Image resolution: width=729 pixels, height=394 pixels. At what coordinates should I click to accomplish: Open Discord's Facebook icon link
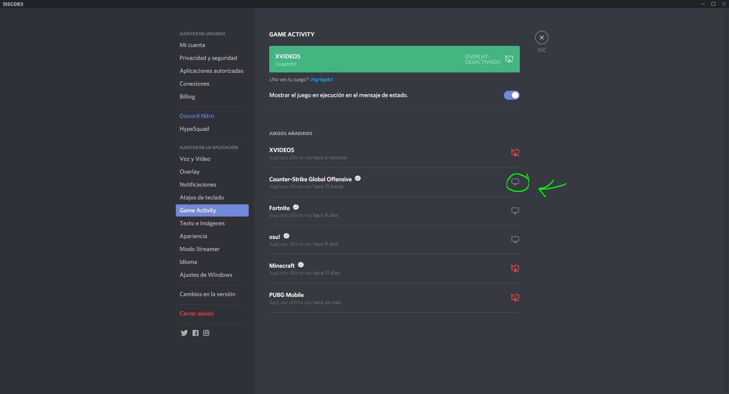pyautogui.click(x=196, y=333)
